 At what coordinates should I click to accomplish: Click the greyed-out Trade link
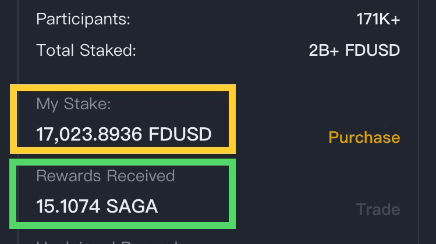pos(378,209)
